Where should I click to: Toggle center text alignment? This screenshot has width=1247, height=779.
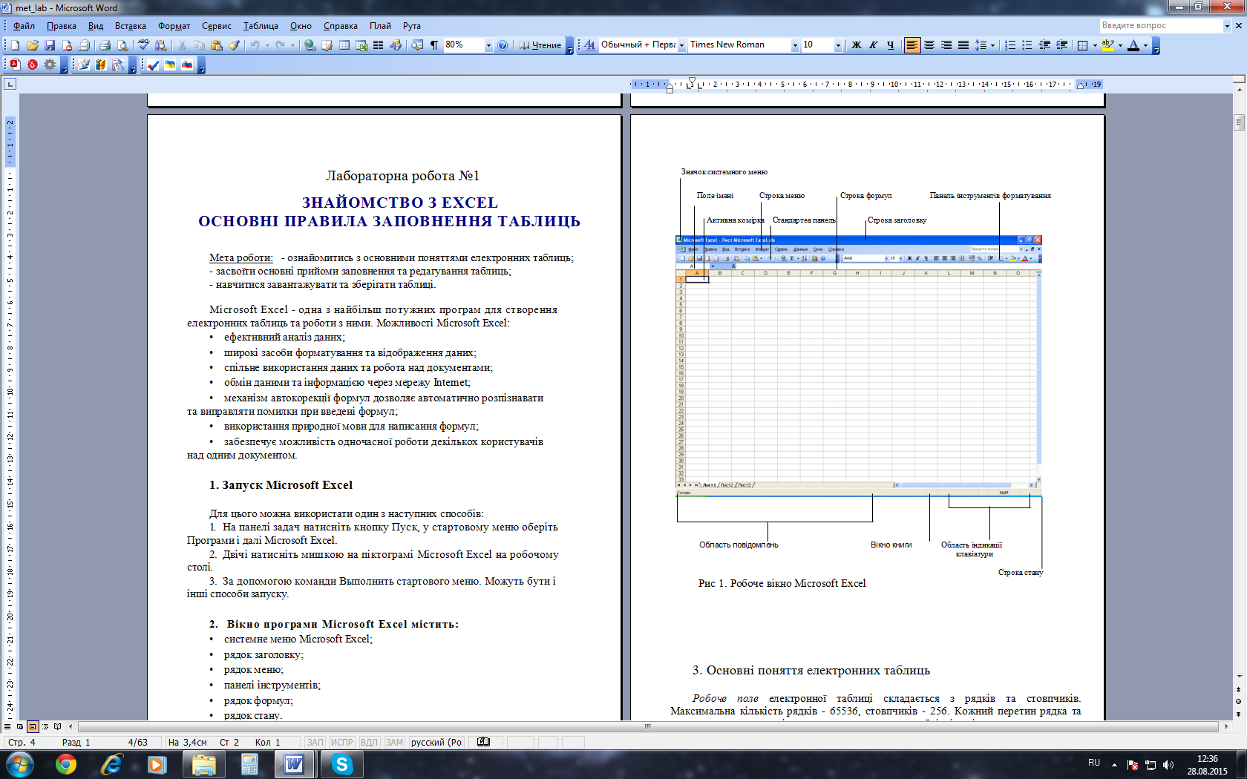[x=929, y=45]
